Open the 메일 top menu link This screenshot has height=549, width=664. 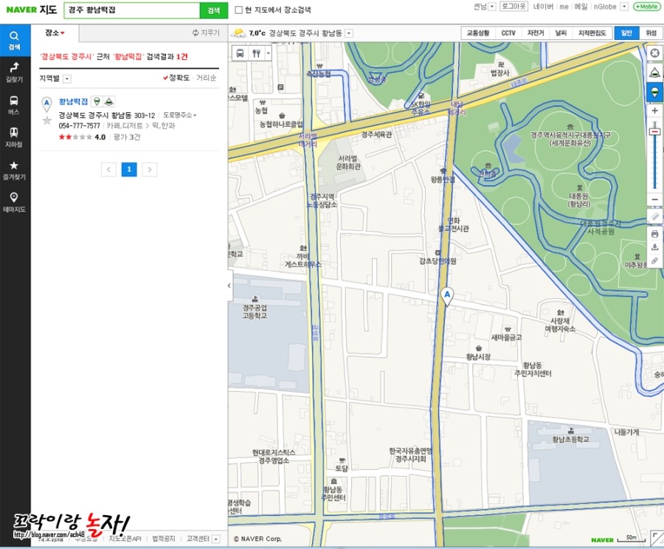pyautogui.click(x=581, y=7)
